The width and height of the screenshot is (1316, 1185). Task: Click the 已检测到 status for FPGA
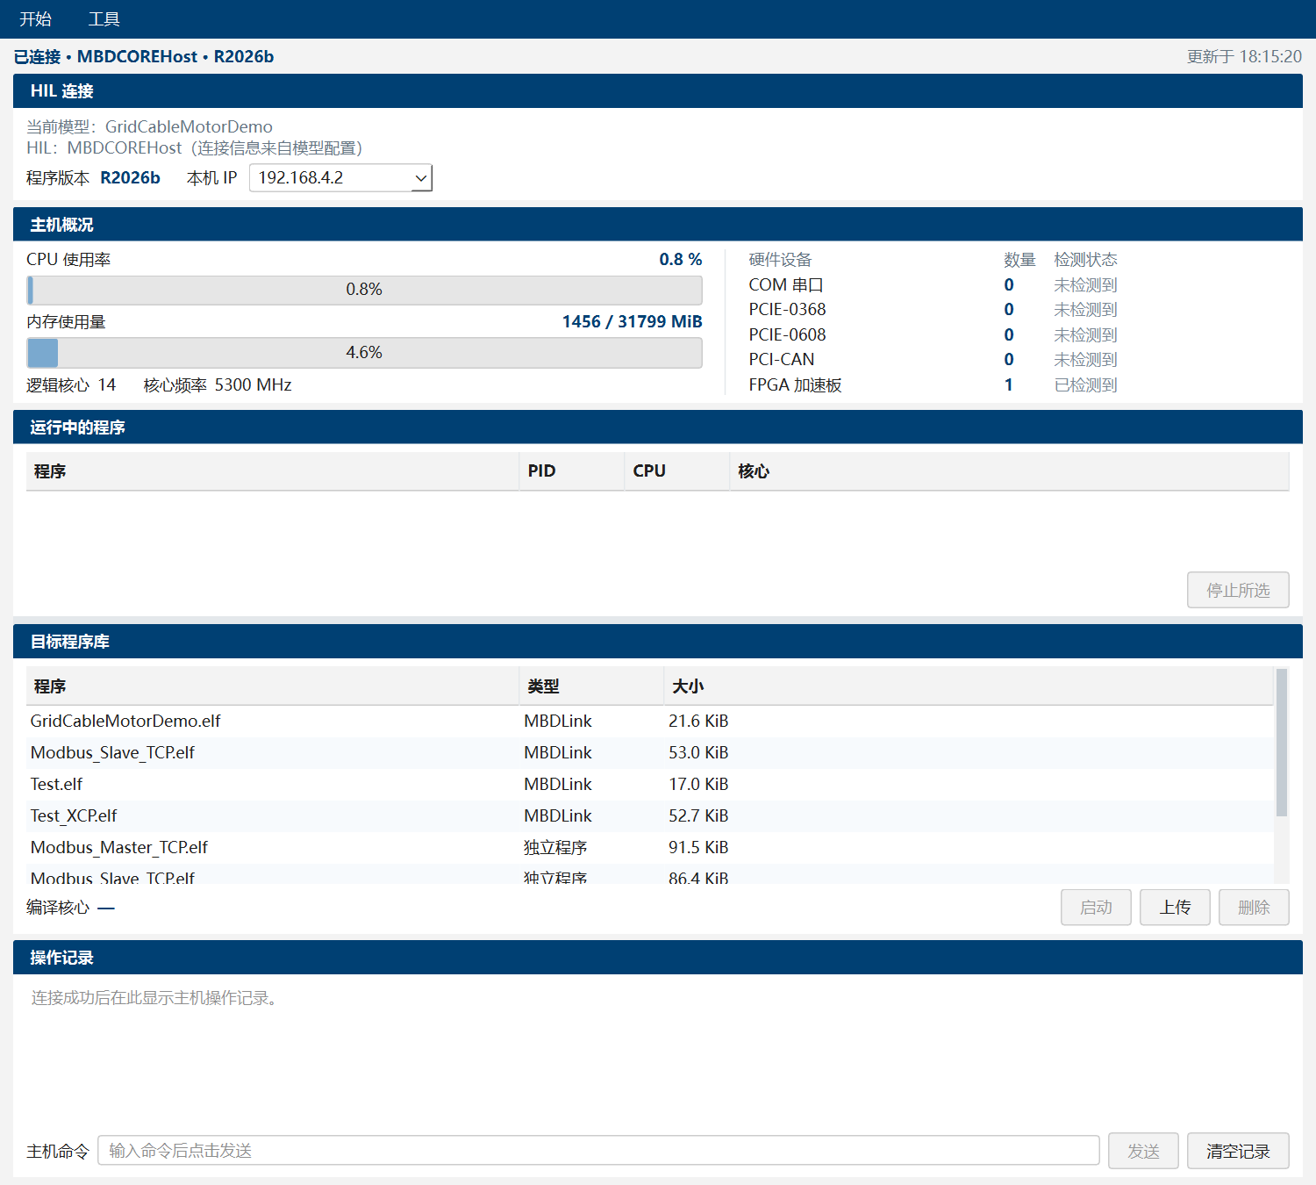tap(1085, 385)
